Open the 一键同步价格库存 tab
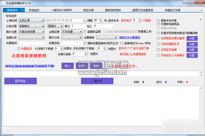Screen dimensions: 205x136 pyautogui.click(x=61, y=10)
